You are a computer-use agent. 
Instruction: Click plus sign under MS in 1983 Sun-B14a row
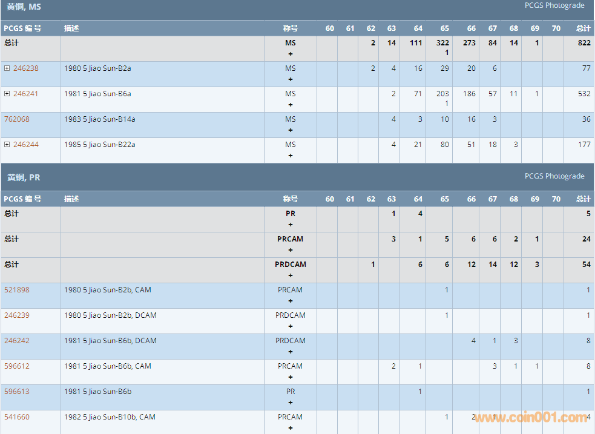pyautogui.click(x=291, y=130)
